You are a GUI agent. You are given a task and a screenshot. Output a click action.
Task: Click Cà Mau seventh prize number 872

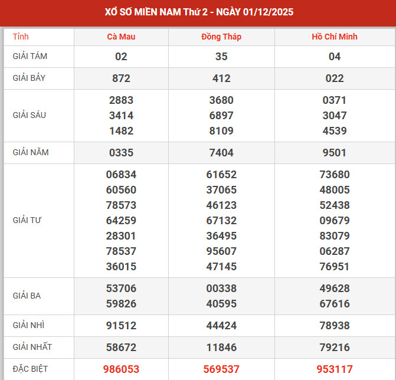click(121, 78)
